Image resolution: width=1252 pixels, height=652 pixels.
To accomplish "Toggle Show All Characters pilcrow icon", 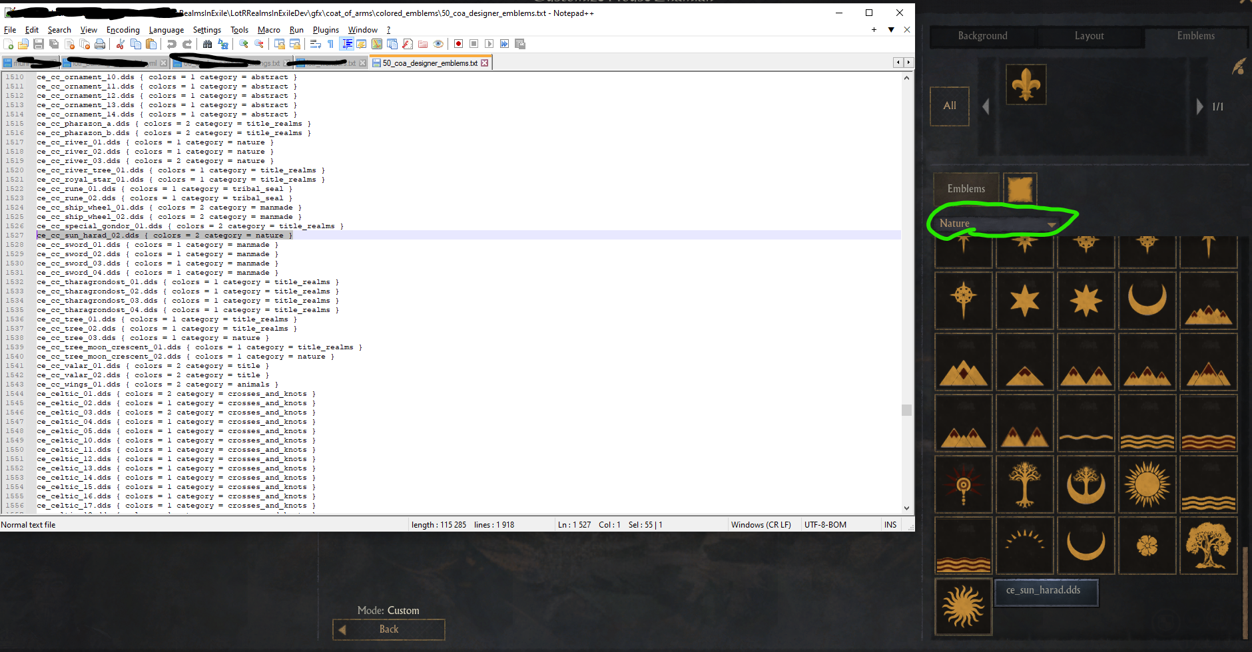I will [x=331, y=44].
